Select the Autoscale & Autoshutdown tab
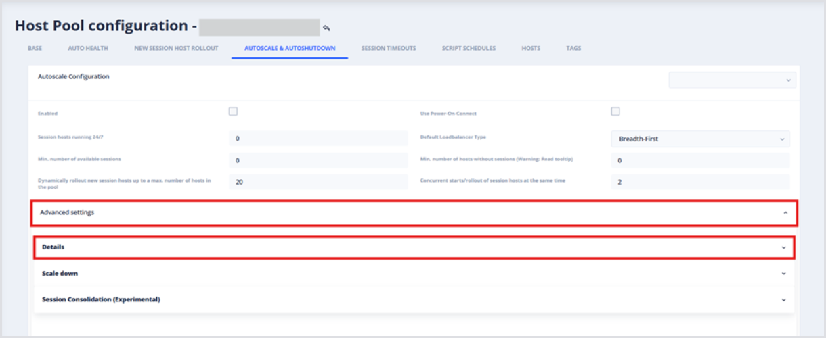Screen dimensions: 826x338 (x=289, y=49)
